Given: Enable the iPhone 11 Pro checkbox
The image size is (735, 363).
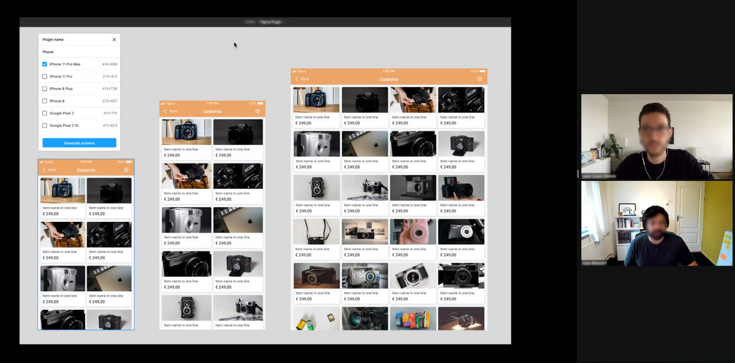Looking at the screenshot, I should tap(45, 76).
